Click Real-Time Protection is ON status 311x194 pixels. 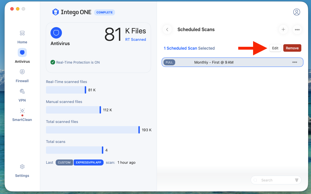[x=78, y=62]
